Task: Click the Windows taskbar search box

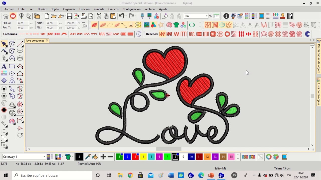Action: click(52, 175)
